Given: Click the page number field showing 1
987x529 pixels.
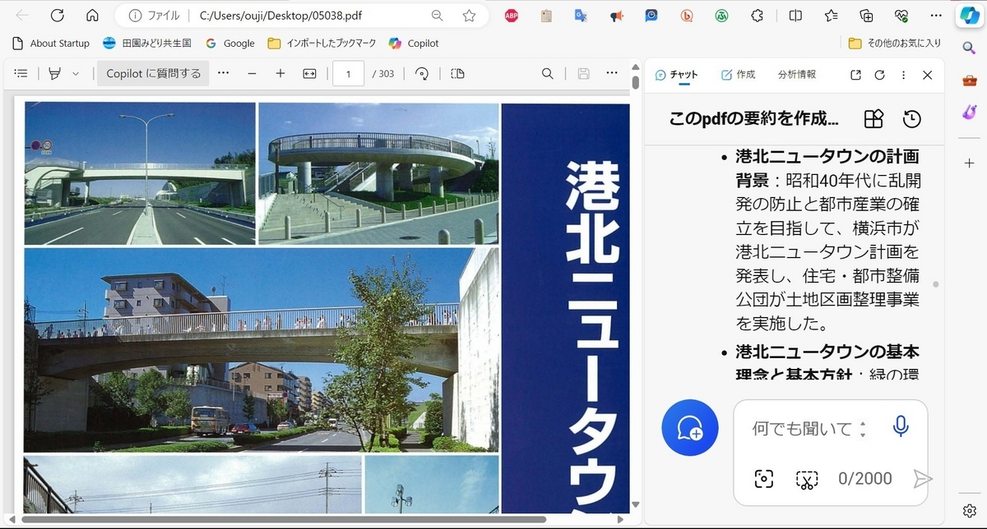Looking at the screenshot, I should (349, 73).
